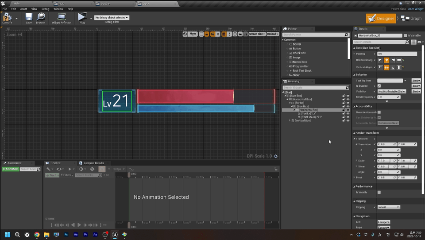Open the Window menu
The height and width of the screenshot is (240, 425).
[58, 9]
